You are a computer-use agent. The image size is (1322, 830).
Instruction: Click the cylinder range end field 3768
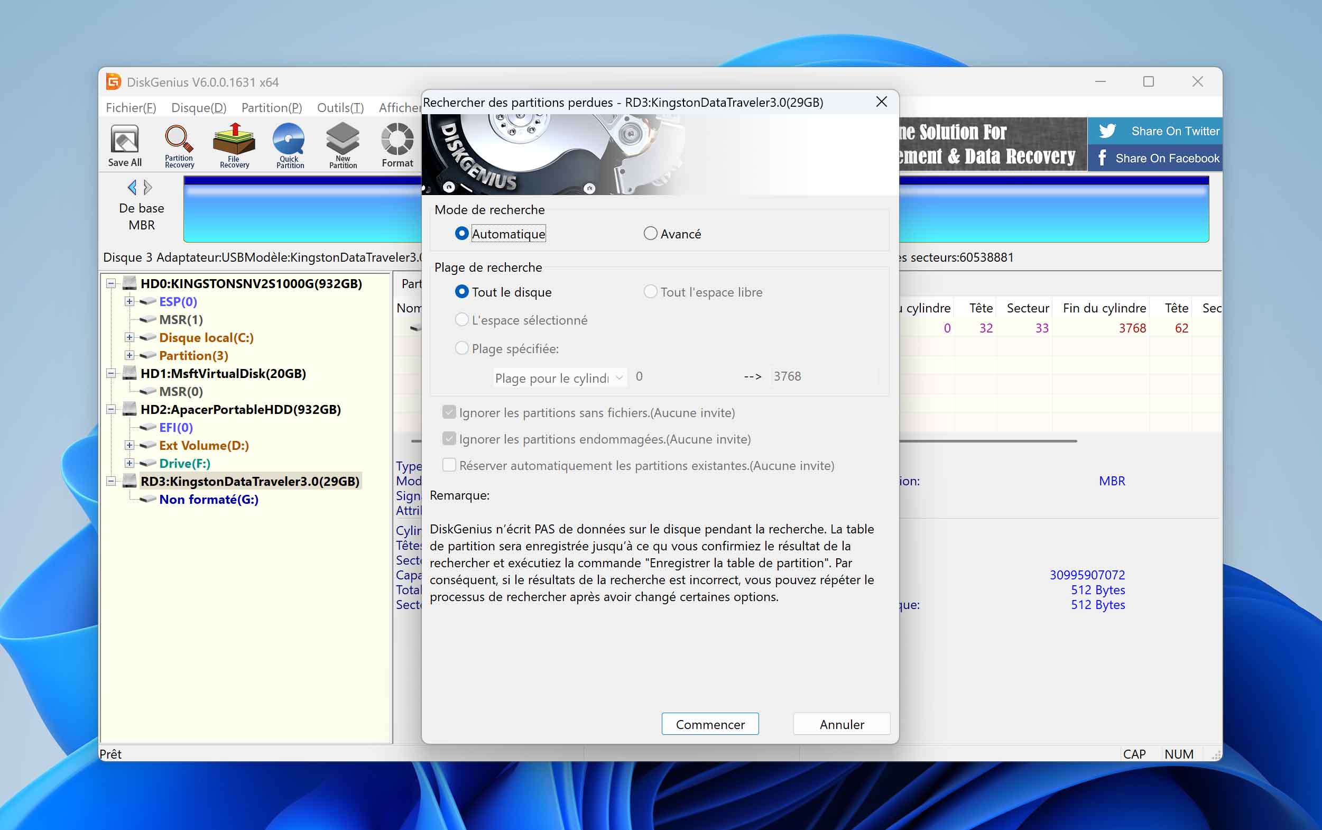[823, 376]
